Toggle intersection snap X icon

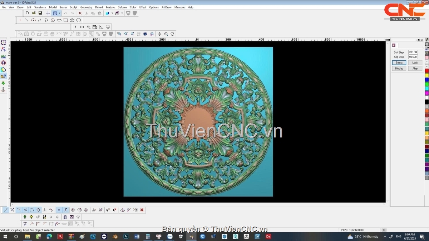click(x=25, y=210)
